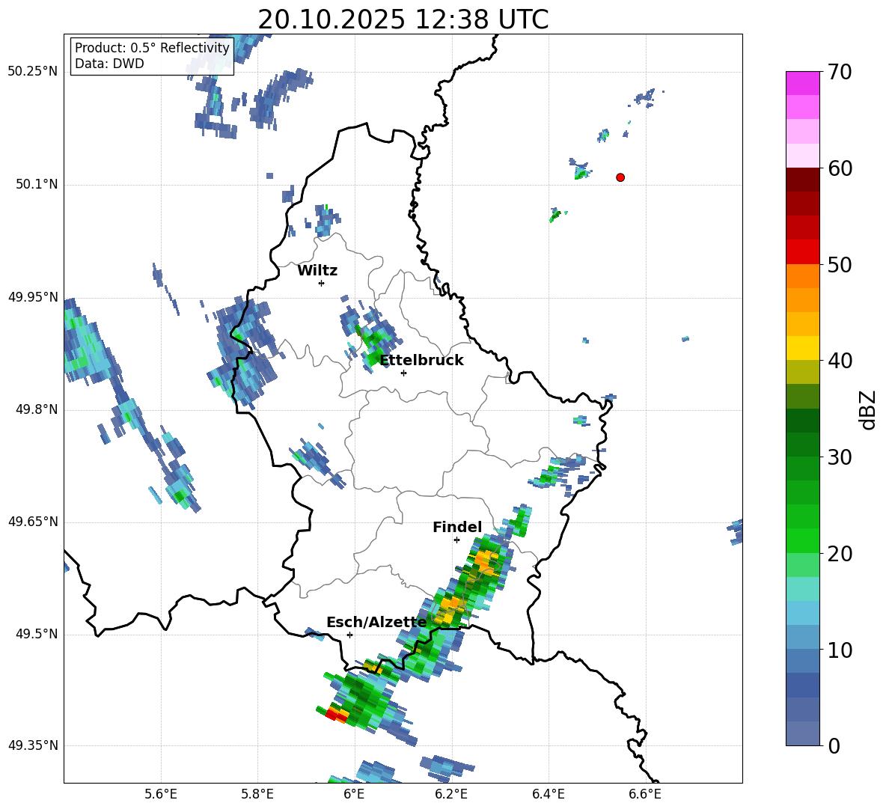Click the orange storm cell southeast of Findel
The image size is (886, 809).
pyautogui.click(x=485, y=561)
